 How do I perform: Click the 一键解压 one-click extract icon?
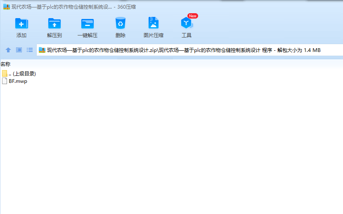pyautogui.click(x=88, y=24)
